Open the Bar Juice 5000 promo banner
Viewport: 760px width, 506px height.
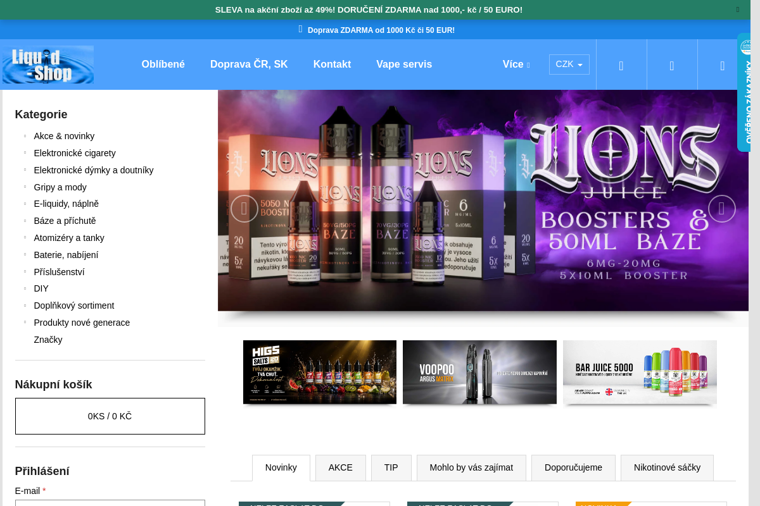coord(640,373)
